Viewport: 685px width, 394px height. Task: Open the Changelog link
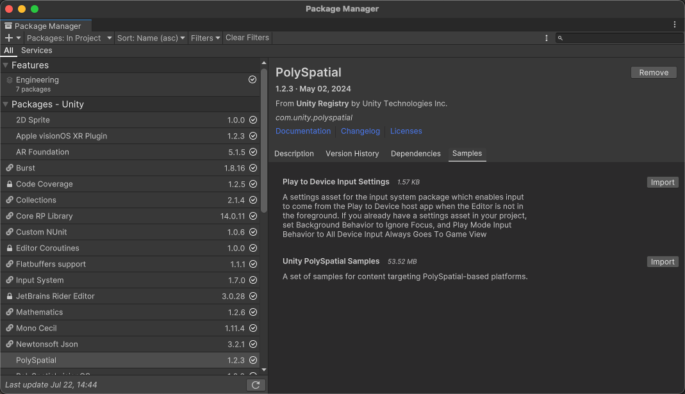tap(360, 131)
